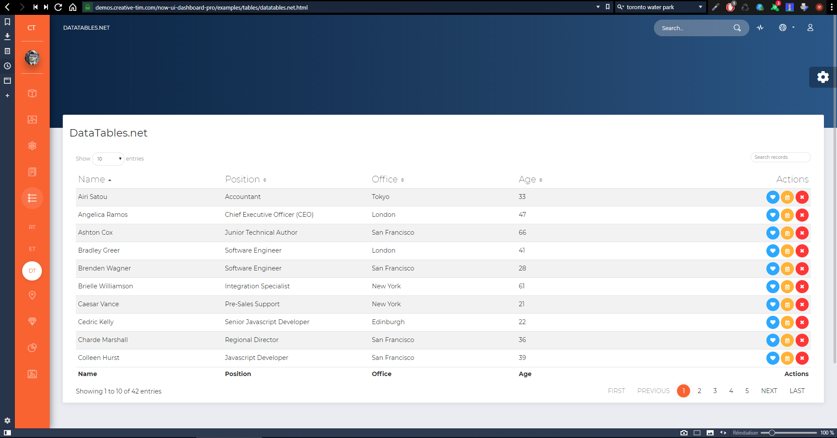Click the user account icon in the navbar
The height and width of the screenshot is (438, 837).
click(x=810, y=27)
